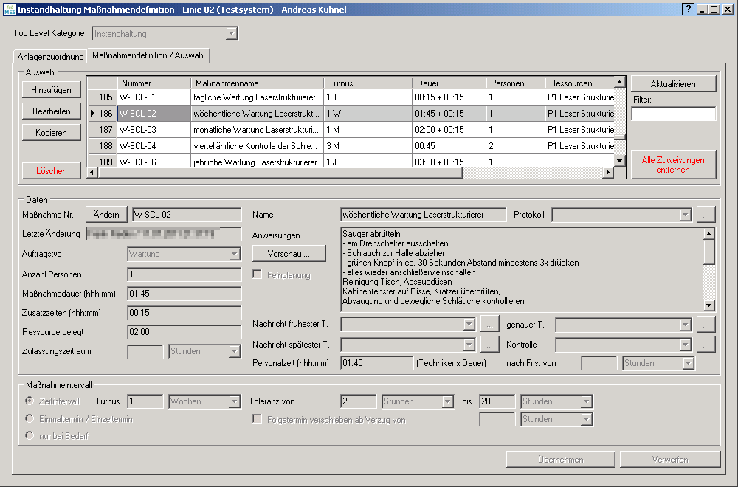The width and height of the screenshot is (738, 487).
Task: Toggle Folgetermin verschieben ab Verzug checkbox
Action: pyautogui.click(x=258, y=419)
